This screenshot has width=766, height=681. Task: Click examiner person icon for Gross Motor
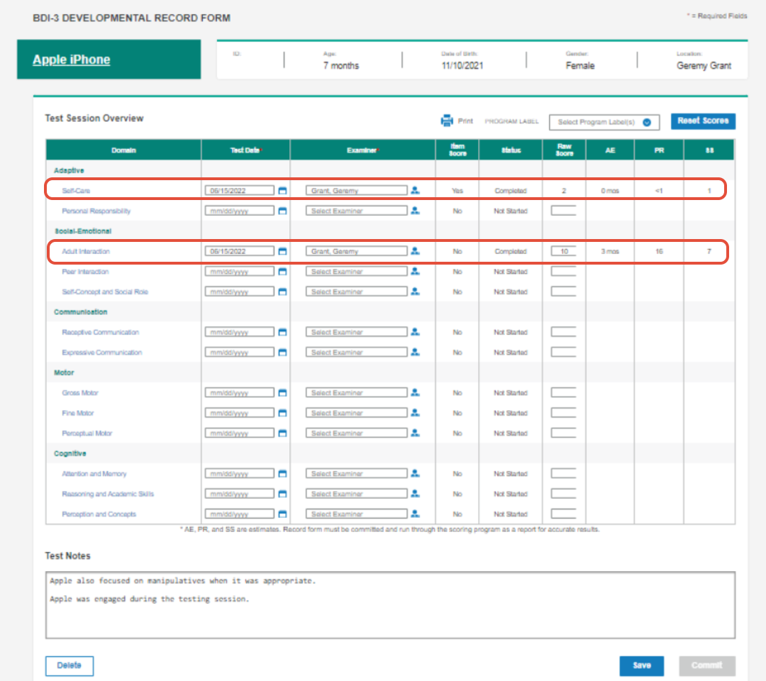(415, 392)
